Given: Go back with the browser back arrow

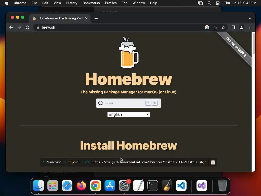Looking at the screenshot, I should 11,27.
